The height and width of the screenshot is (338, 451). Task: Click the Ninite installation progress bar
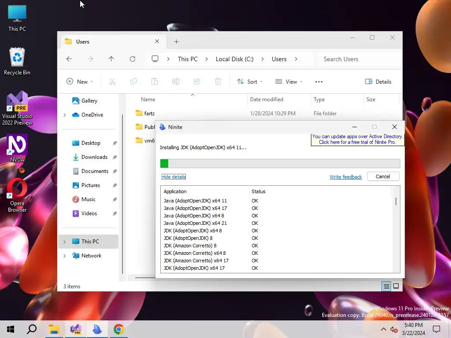coord(280,164)
